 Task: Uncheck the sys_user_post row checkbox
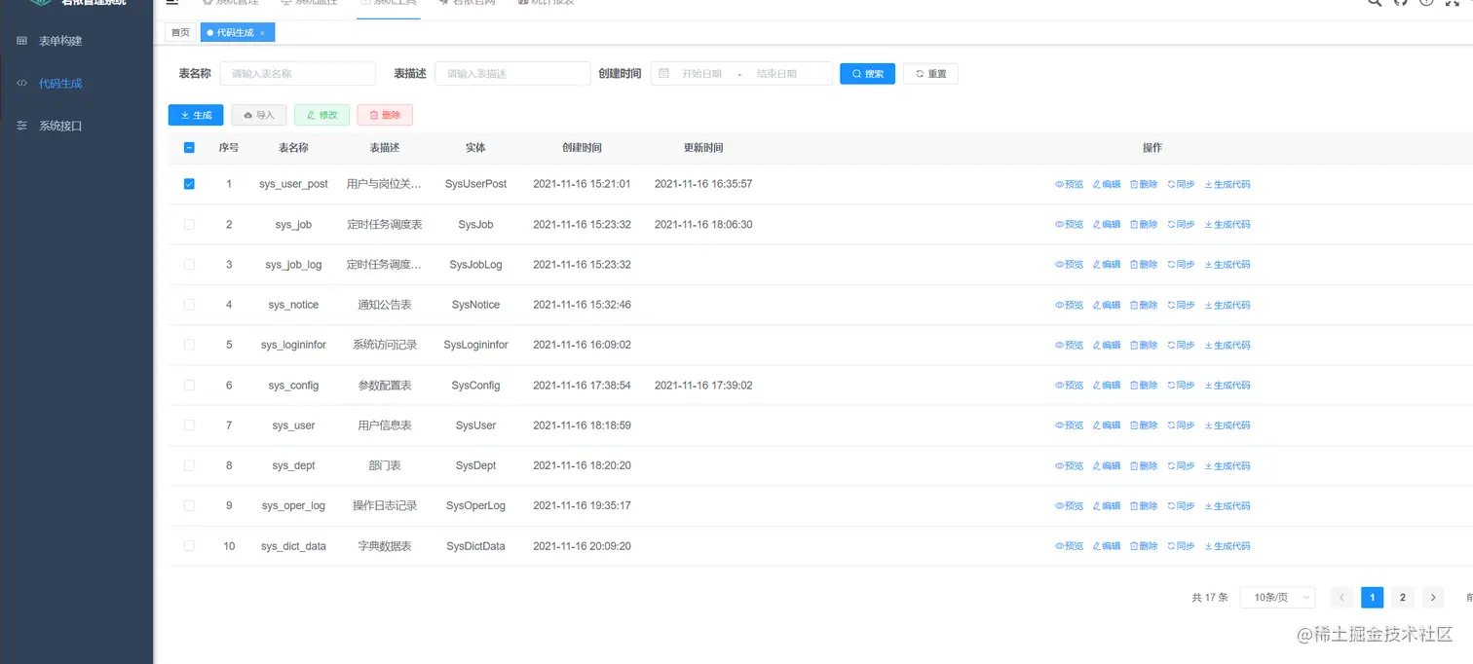click(189, 184)
